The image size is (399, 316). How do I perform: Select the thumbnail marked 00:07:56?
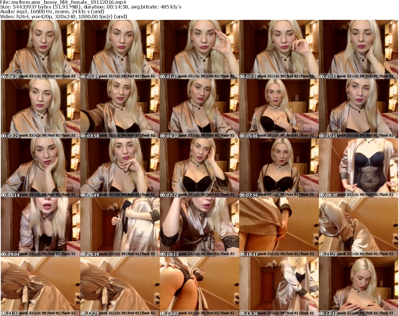[x=279, y=168]
